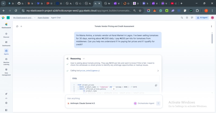This screenshot has width=216, height=113.
Task: View site information icon in address bar
Action: pyautogui.click(x=23, y=11)
